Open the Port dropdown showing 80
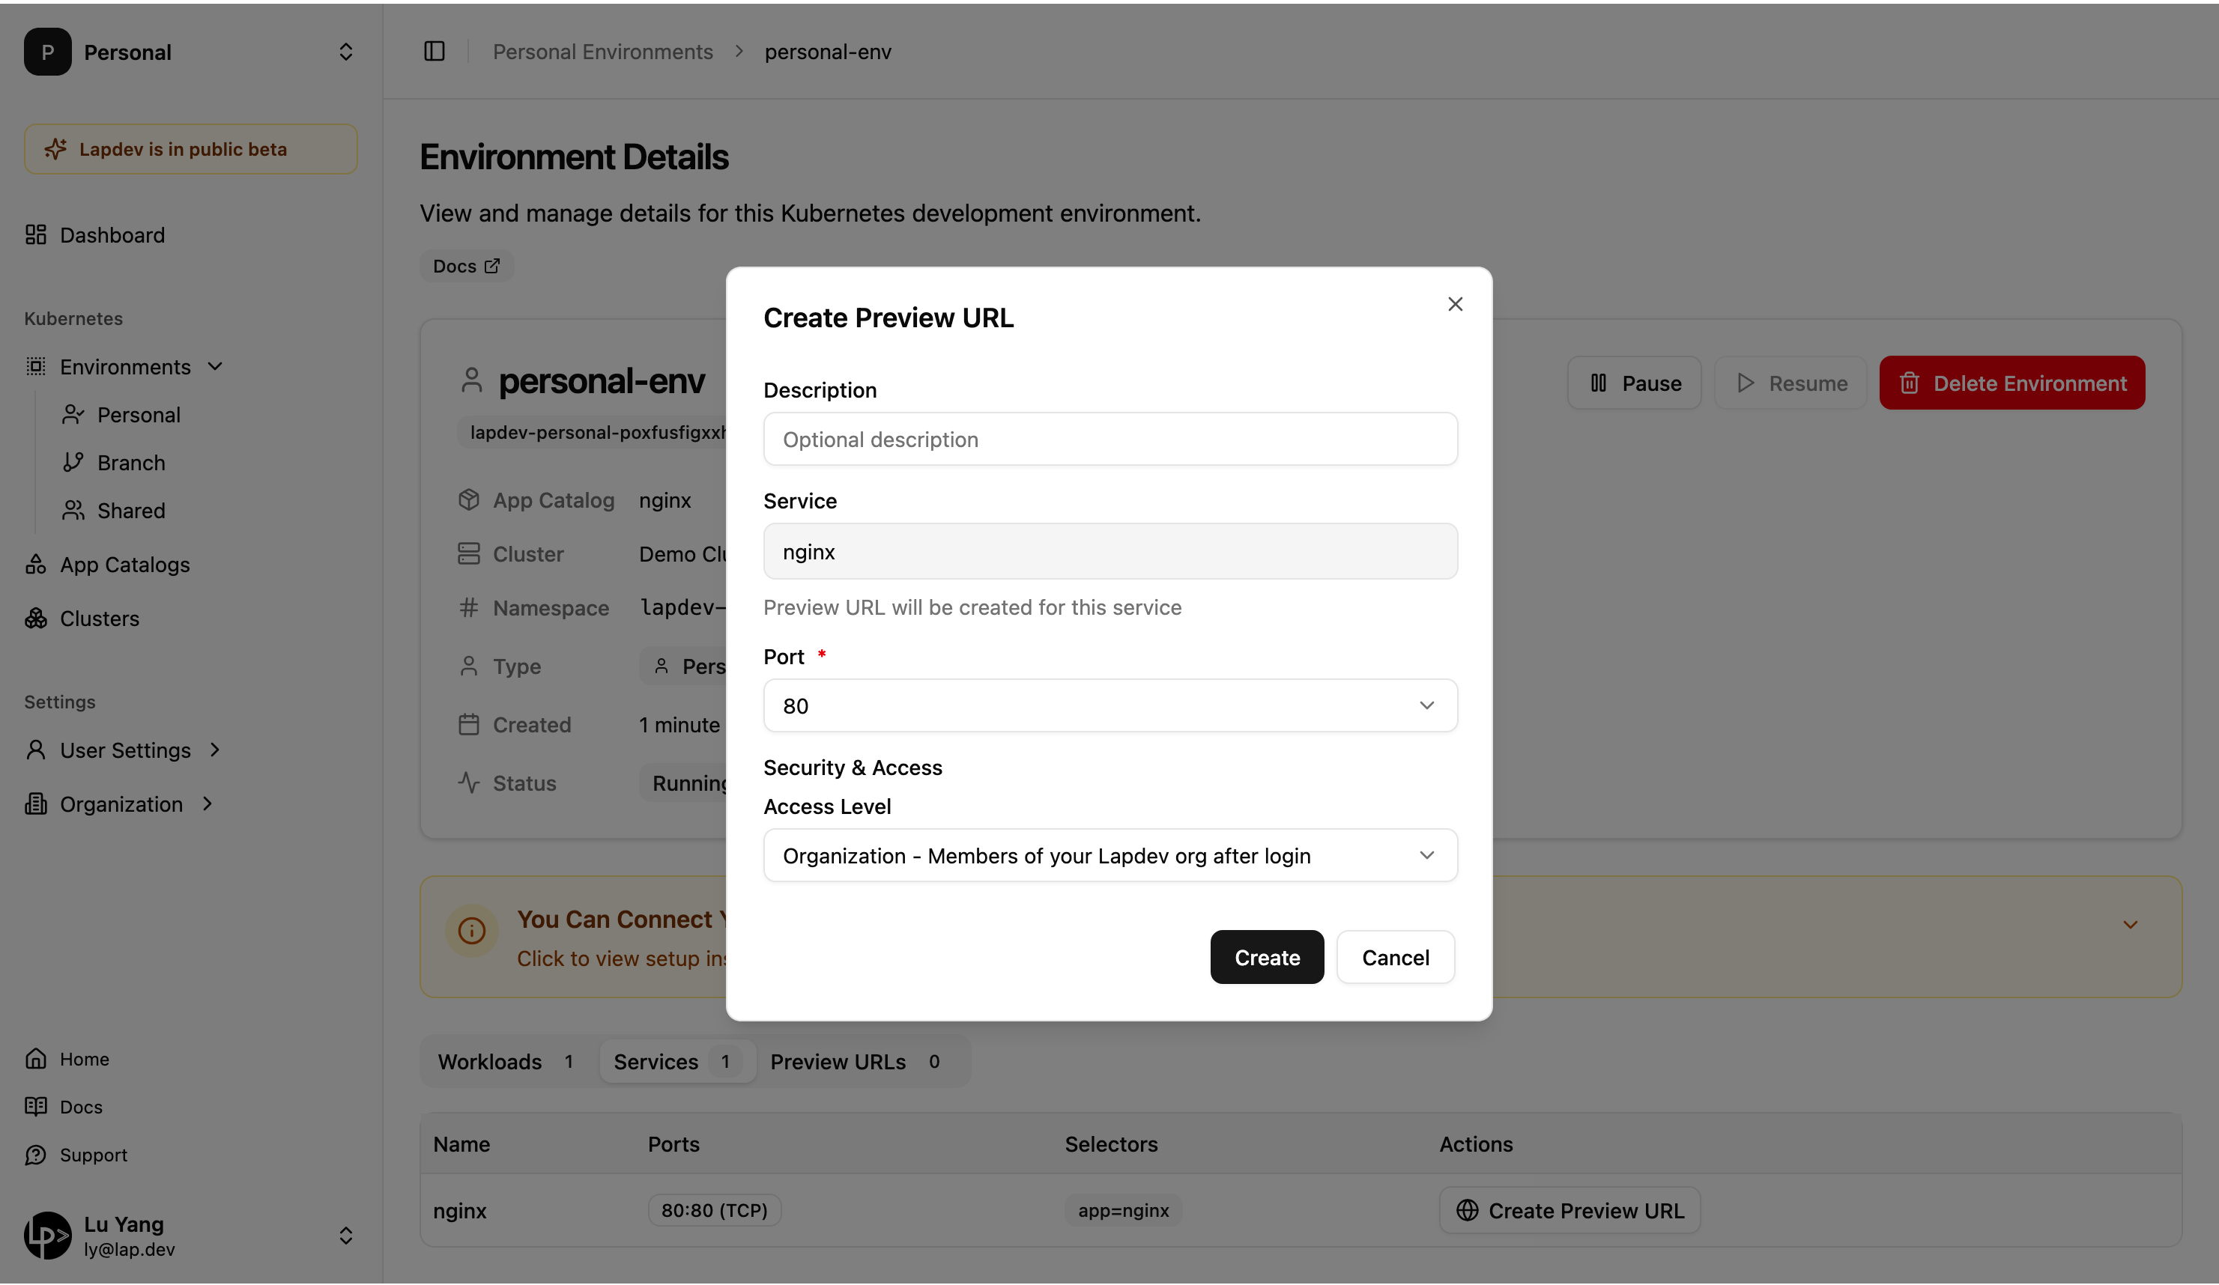 point(1109,706)
